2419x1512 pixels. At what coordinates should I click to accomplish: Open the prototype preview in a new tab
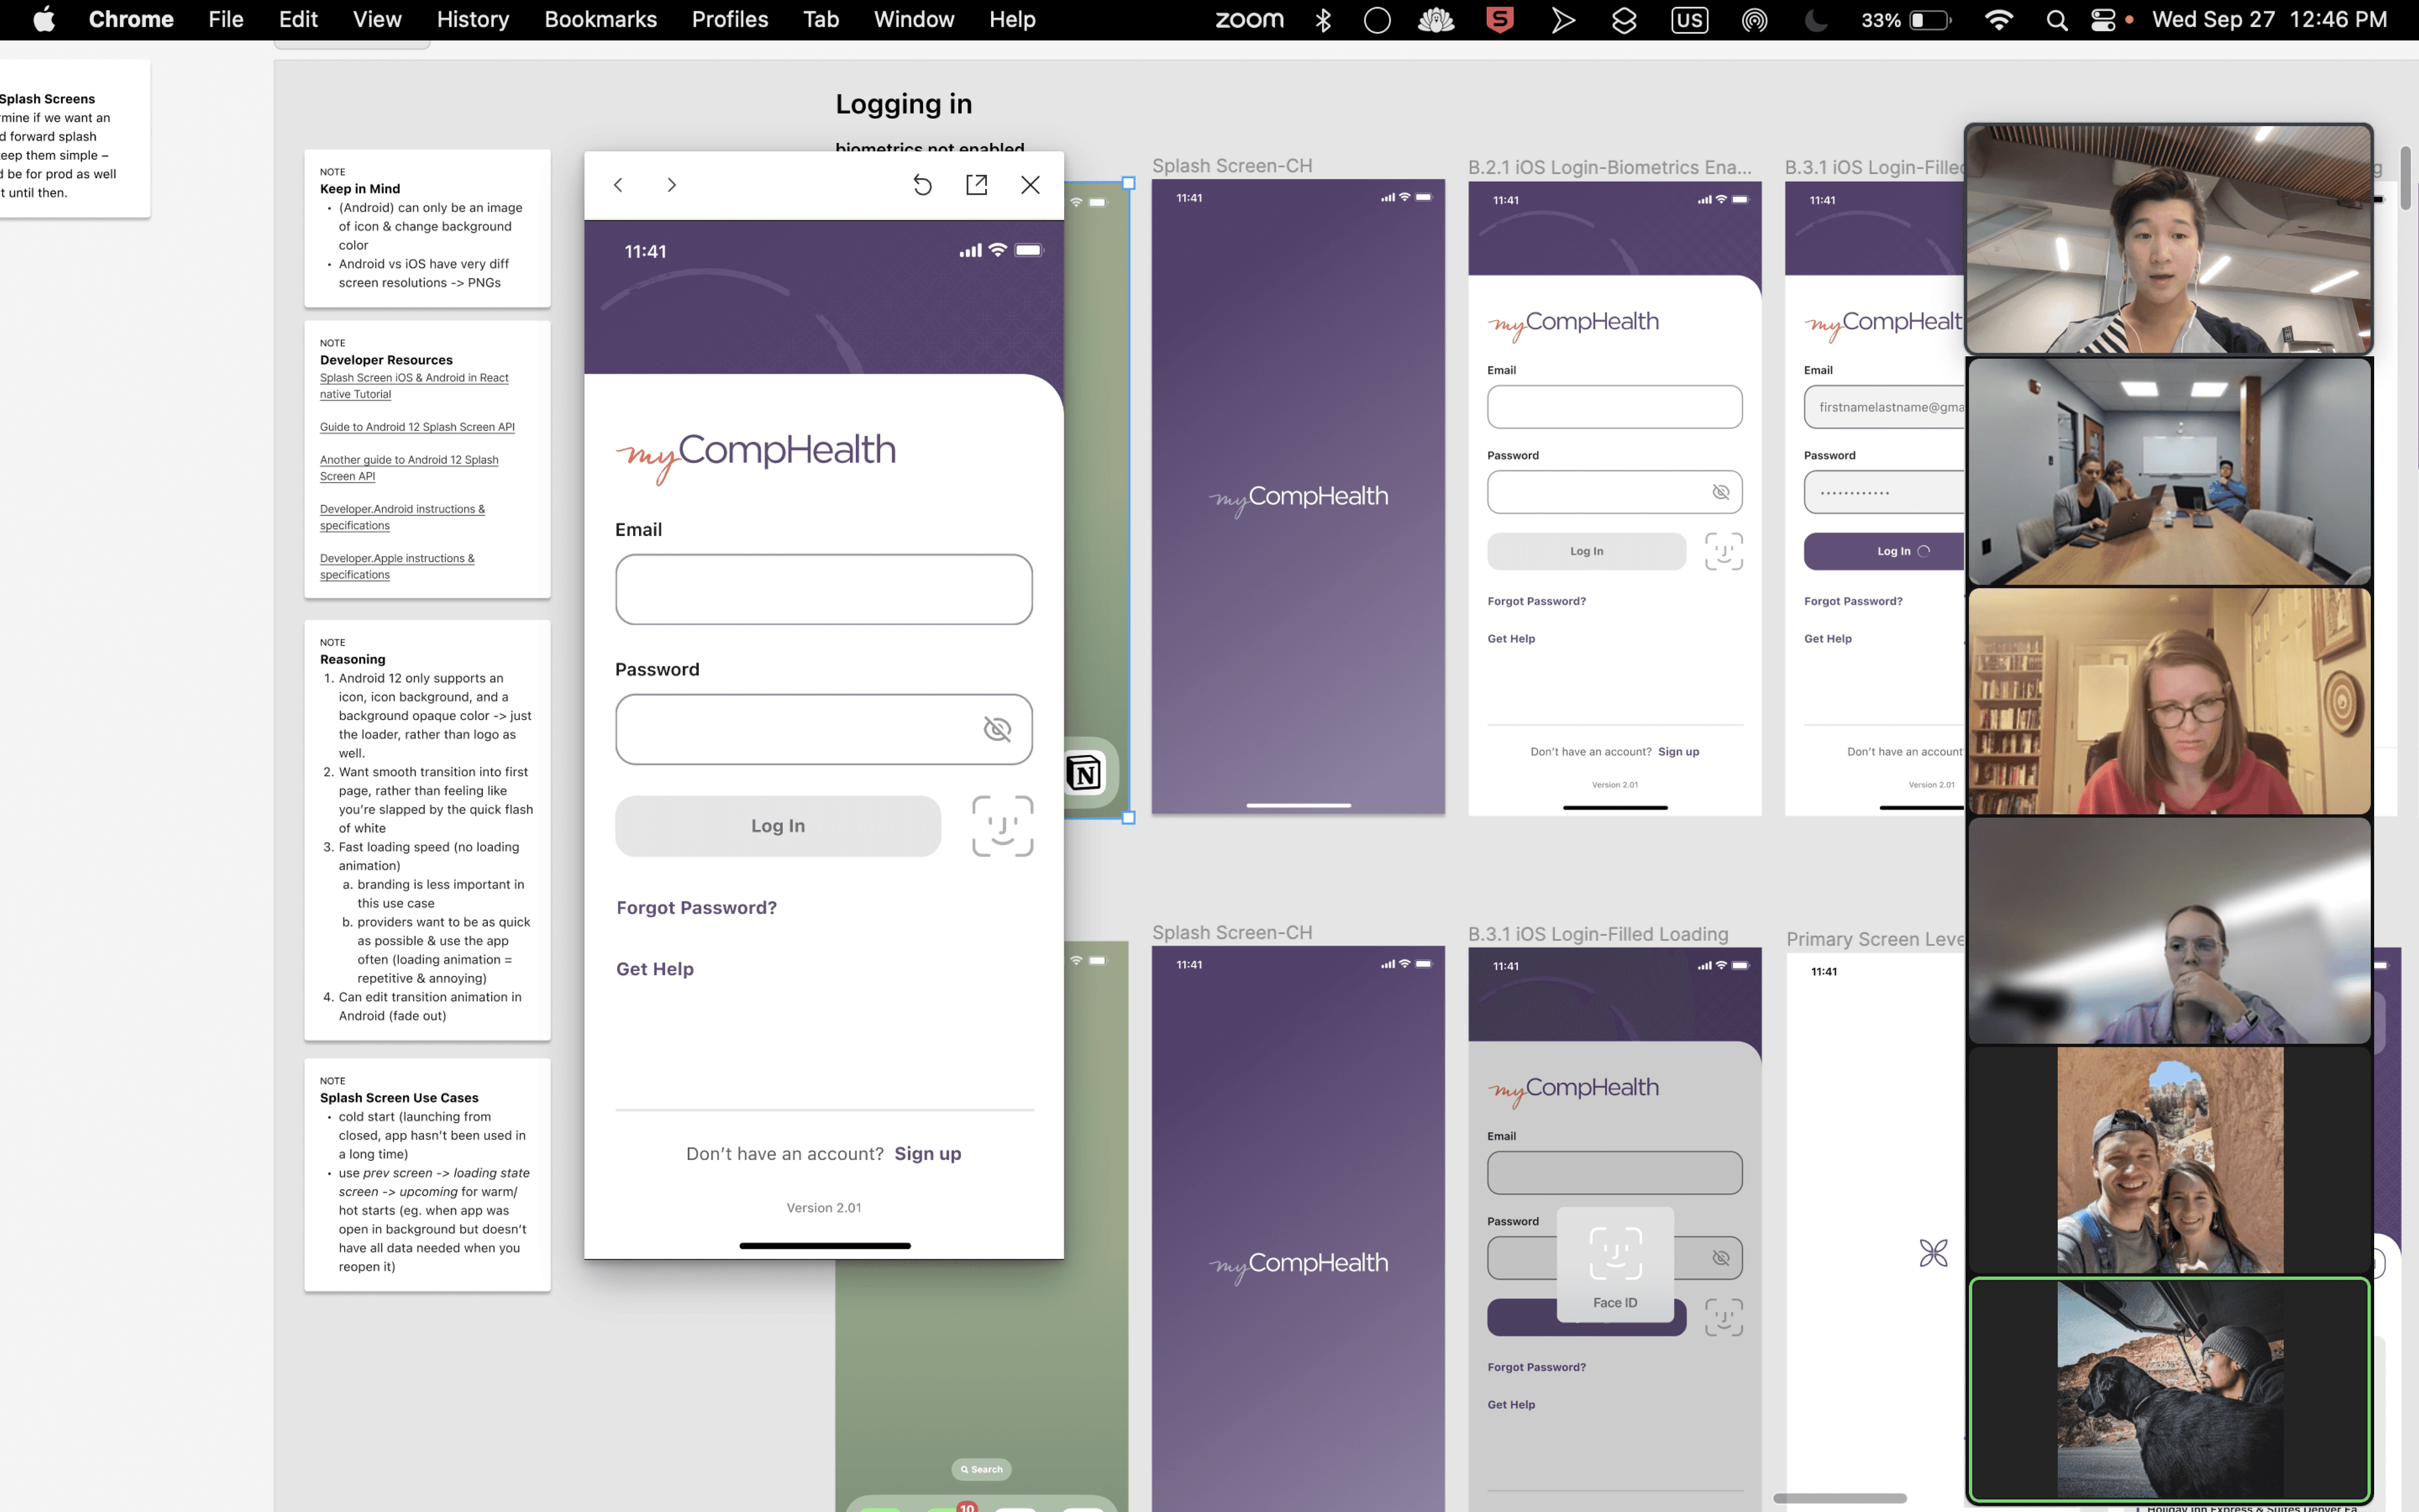pyautogui.click(x=977, y=185)
